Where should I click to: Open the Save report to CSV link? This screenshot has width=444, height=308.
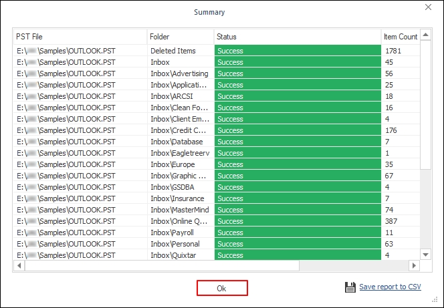point(390,287)
